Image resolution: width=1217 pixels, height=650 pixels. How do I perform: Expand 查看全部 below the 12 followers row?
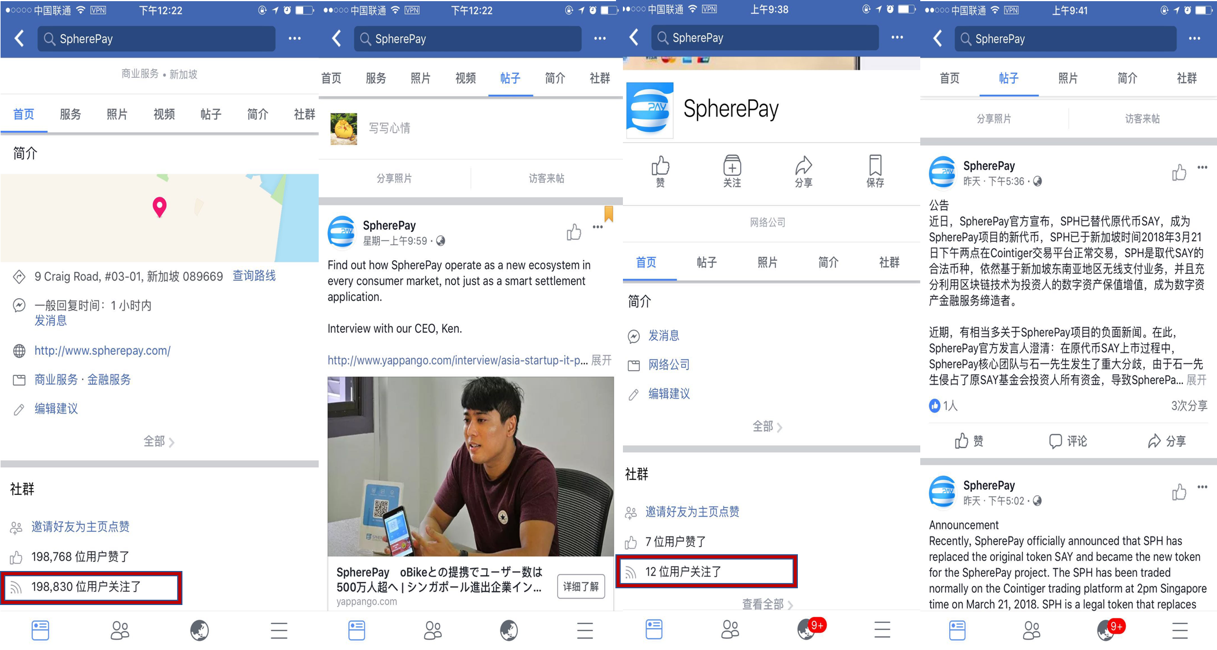point(767,604)
